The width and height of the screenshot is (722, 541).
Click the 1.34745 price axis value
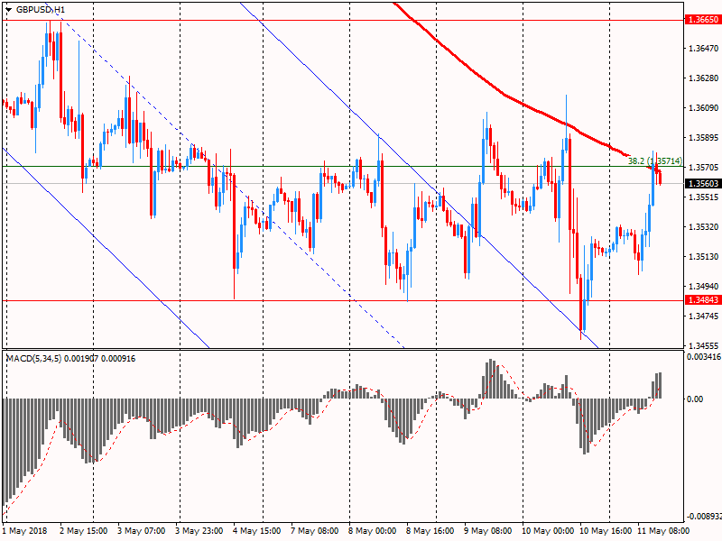pos(703,316)
